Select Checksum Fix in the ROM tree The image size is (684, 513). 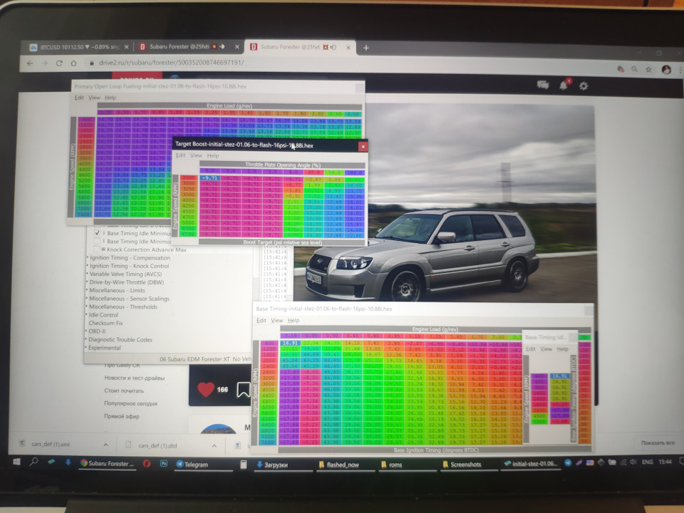coord(105,323)
